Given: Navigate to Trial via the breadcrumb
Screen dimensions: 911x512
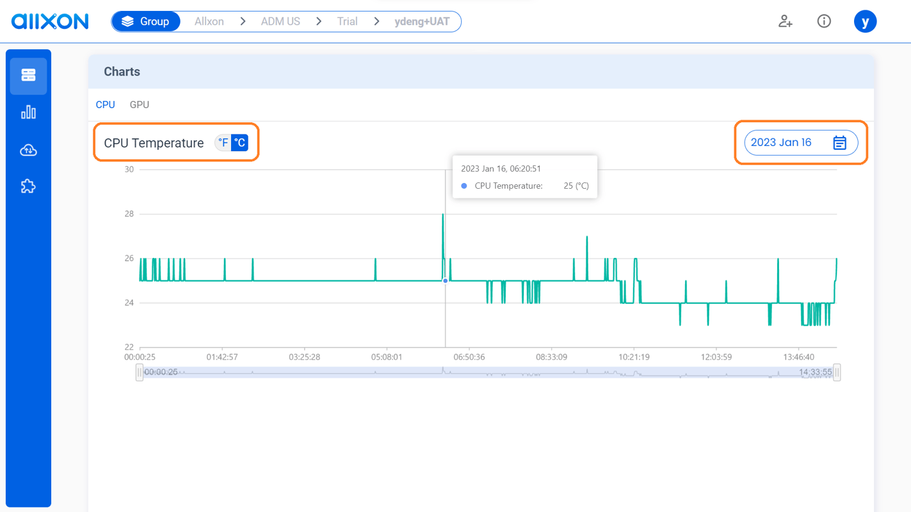Looking at the screenshot, I should (x=346, y=21).
